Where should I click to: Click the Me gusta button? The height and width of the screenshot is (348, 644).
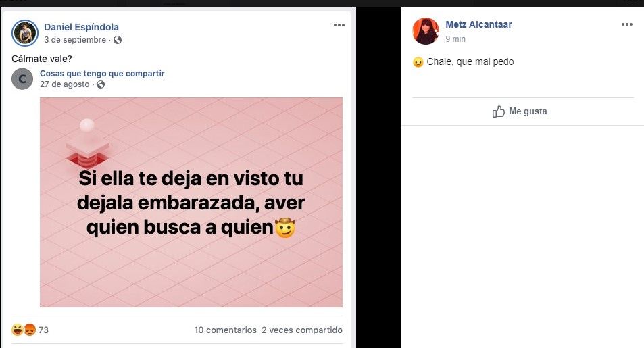(x=520, y=111)
